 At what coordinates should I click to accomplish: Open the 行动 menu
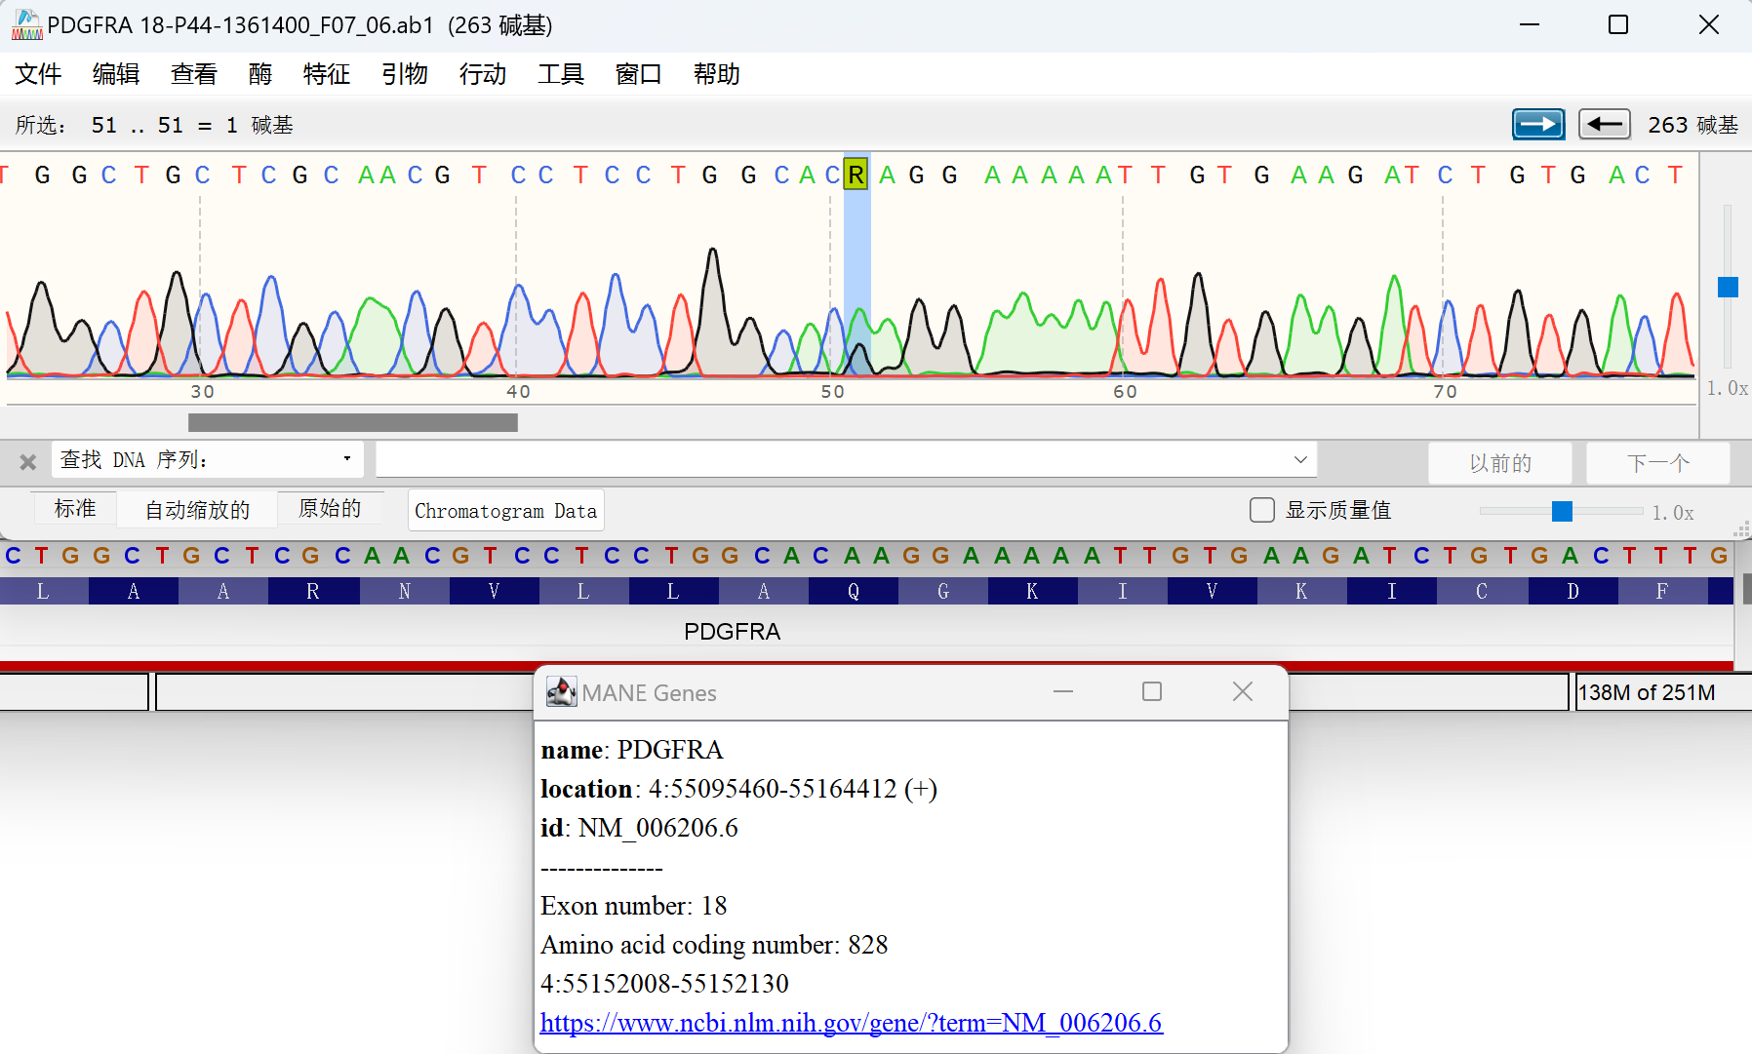(x=481, y=74)
